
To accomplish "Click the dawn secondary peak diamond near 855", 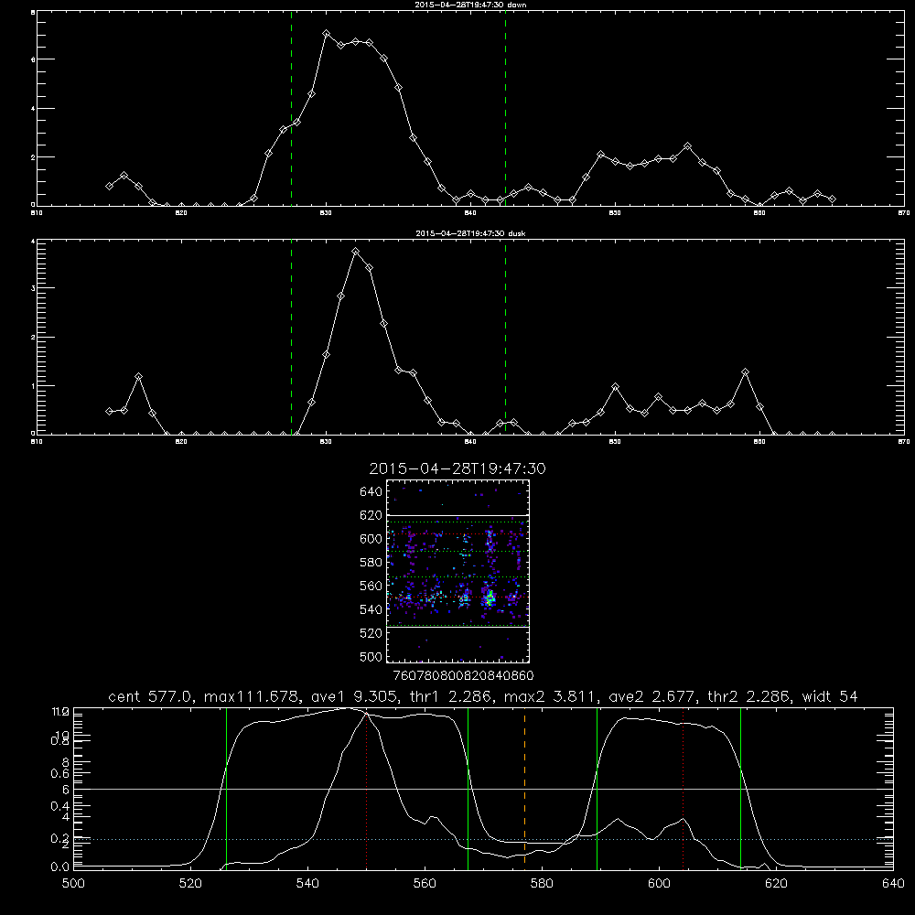I will pyautogui.click(x=688, y=146).
